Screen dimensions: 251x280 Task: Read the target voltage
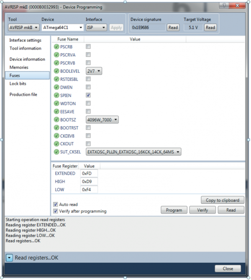click(x=210, y=28)
